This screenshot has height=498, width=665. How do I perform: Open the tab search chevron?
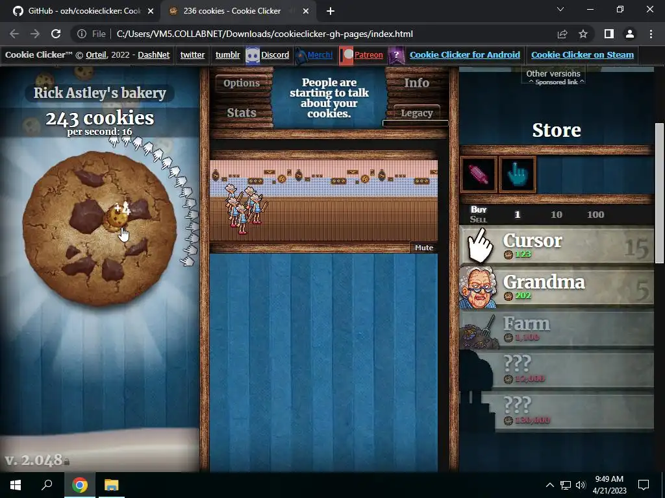coord(560,9)
